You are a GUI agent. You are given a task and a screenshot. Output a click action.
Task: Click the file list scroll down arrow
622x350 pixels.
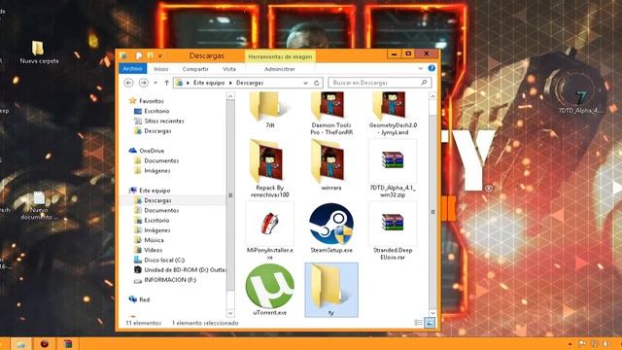(x=432, y=313)
